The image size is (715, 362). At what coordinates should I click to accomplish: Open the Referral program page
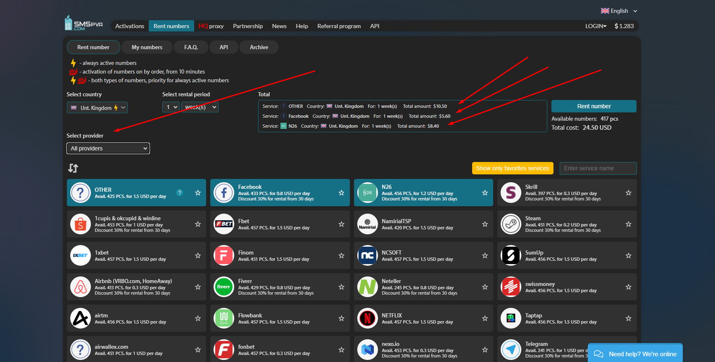tap(339, 26)
